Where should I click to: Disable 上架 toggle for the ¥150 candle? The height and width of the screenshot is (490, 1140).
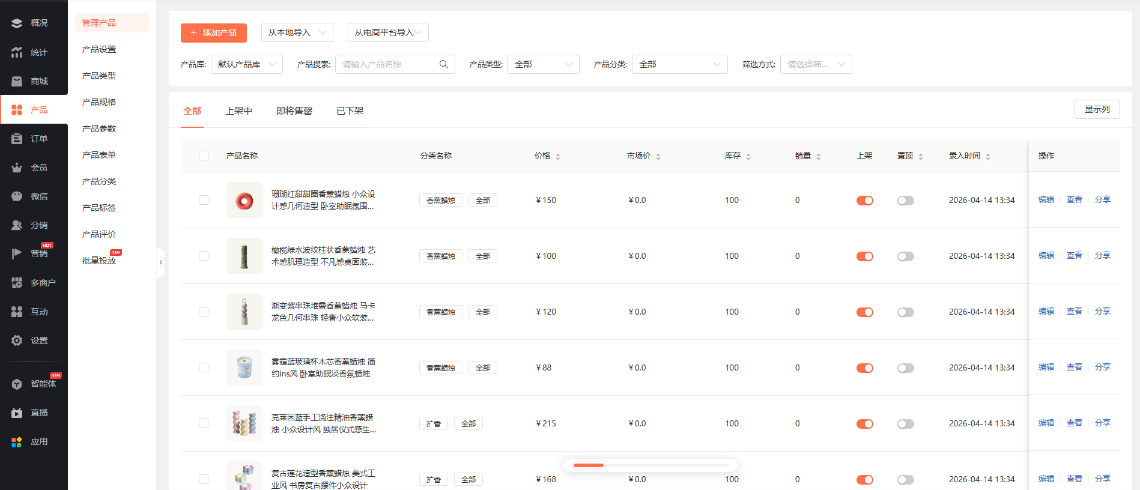pos(864,201)
